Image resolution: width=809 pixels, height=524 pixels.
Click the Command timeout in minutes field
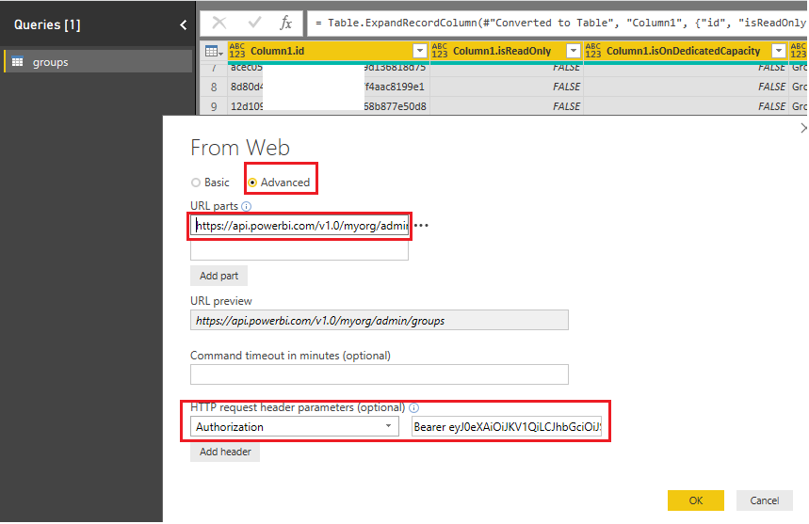click(380, 374)
